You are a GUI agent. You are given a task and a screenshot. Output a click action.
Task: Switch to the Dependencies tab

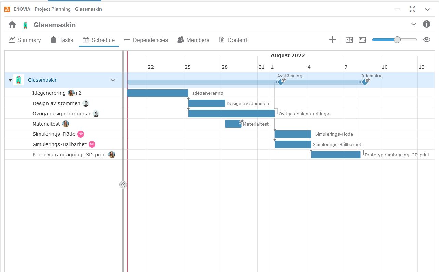[x=146, y=40]
